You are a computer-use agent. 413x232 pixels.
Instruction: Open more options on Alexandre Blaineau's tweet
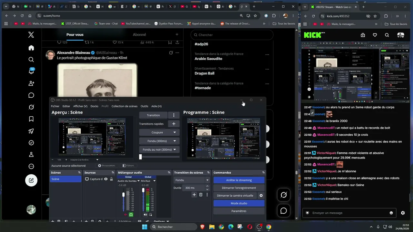click(x=177, y=53)
